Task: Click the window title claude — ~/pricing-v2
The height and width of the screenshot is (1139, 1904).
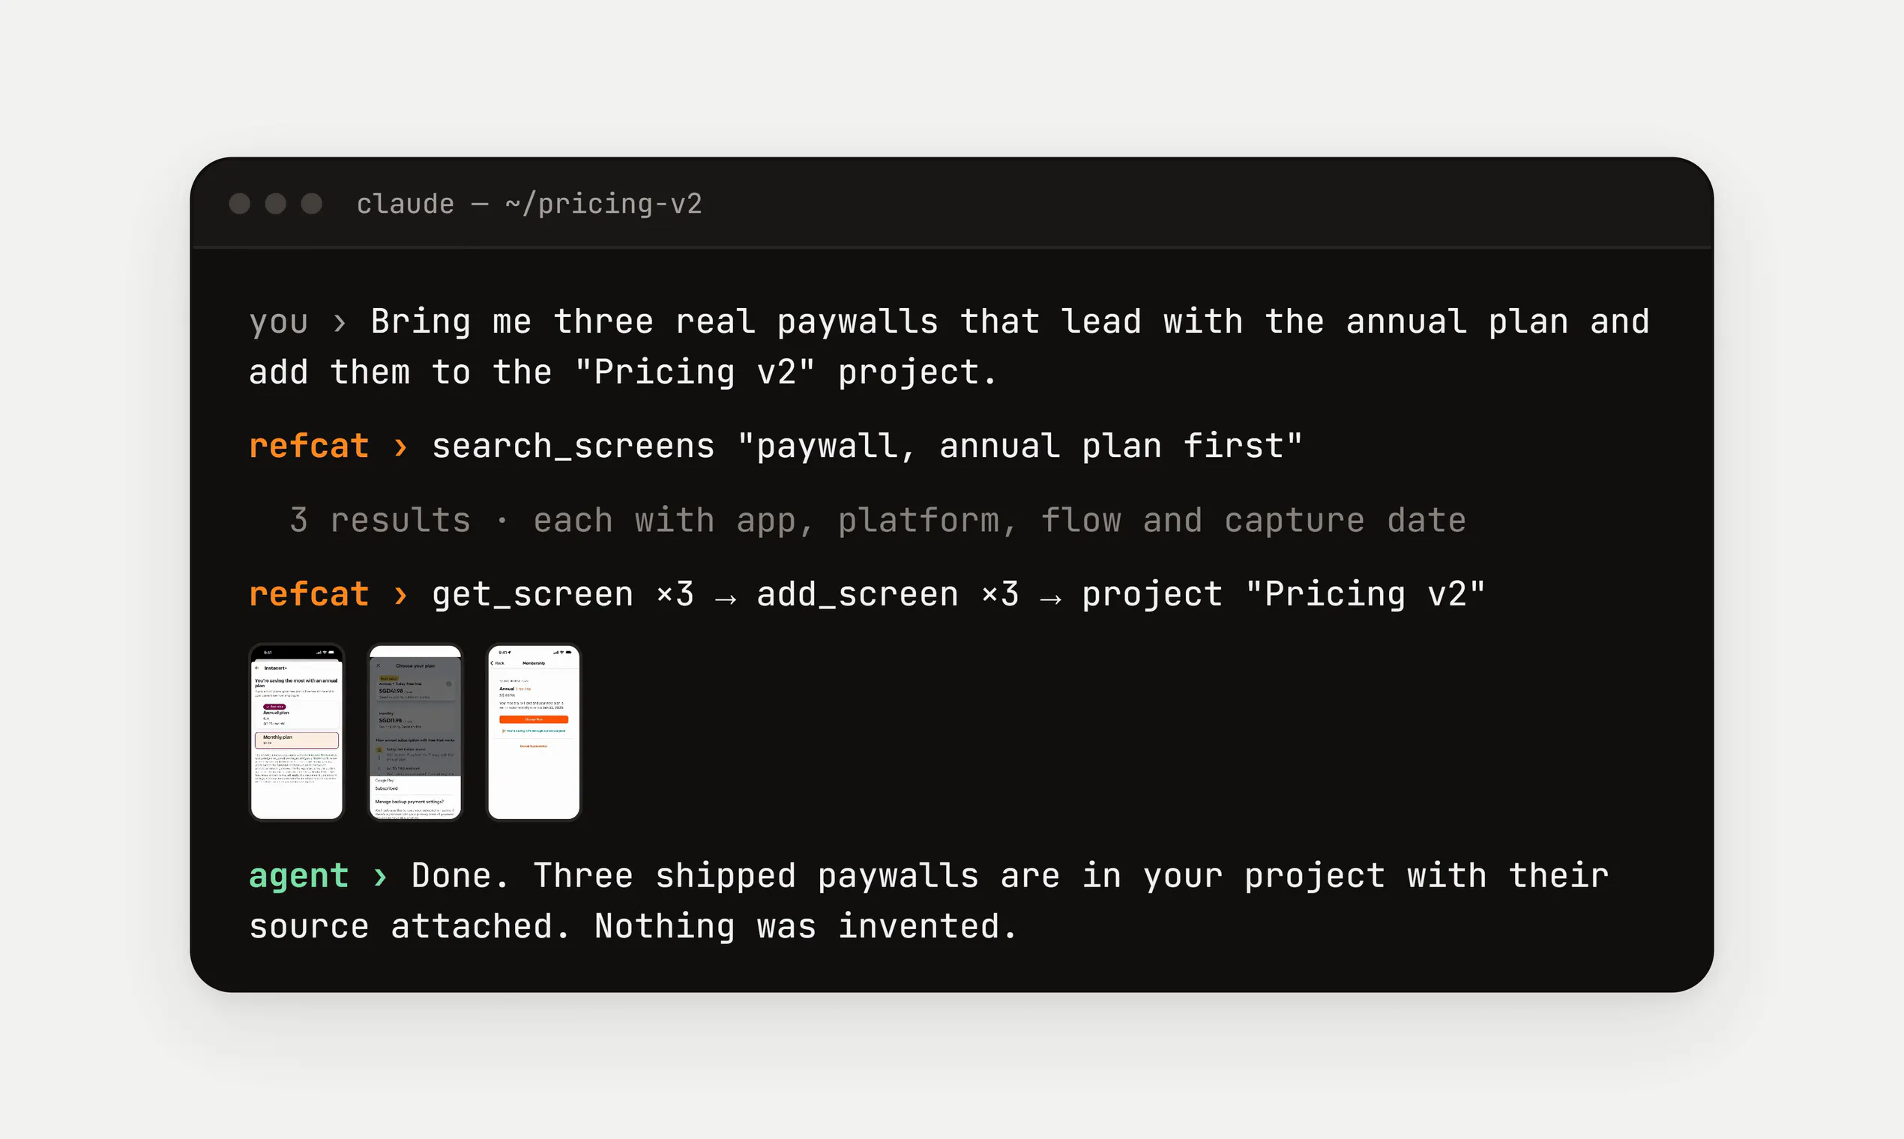Action: [529, 204]
